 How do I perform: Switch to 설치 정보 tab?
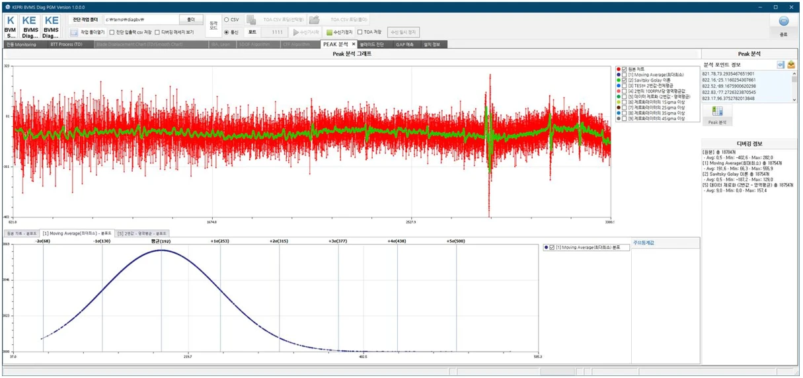pos(434,44)
